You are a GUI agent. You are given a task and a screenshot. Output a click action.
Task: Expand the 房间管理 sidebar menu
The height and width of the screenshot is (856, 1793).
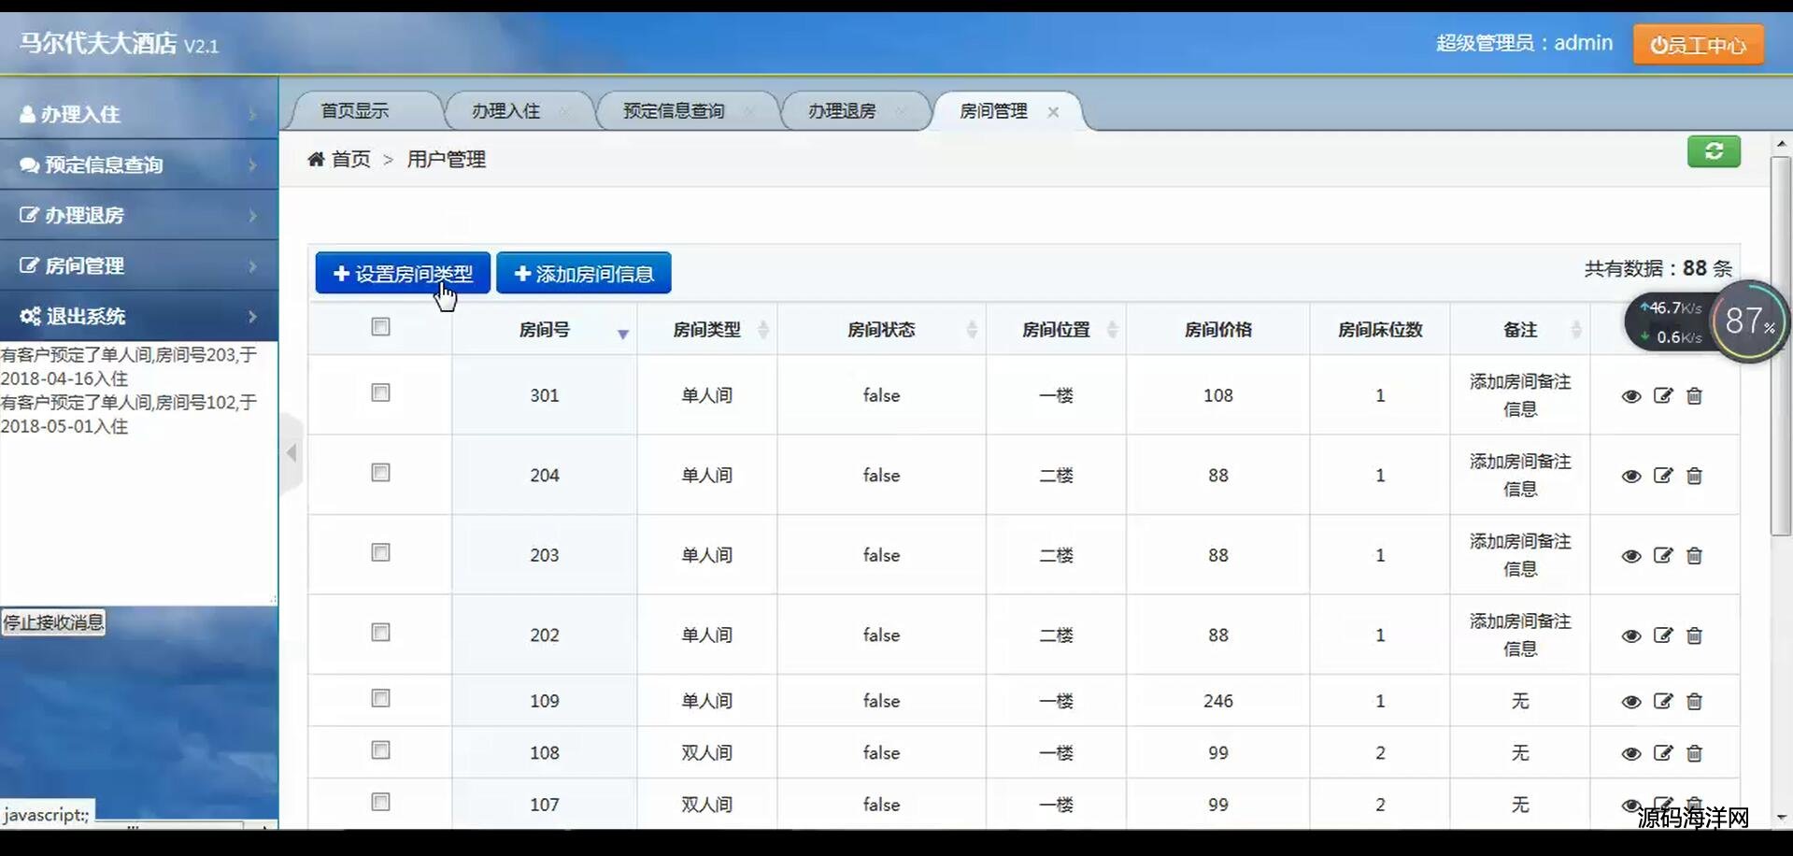pyautogui.click(x=138, y=265)
